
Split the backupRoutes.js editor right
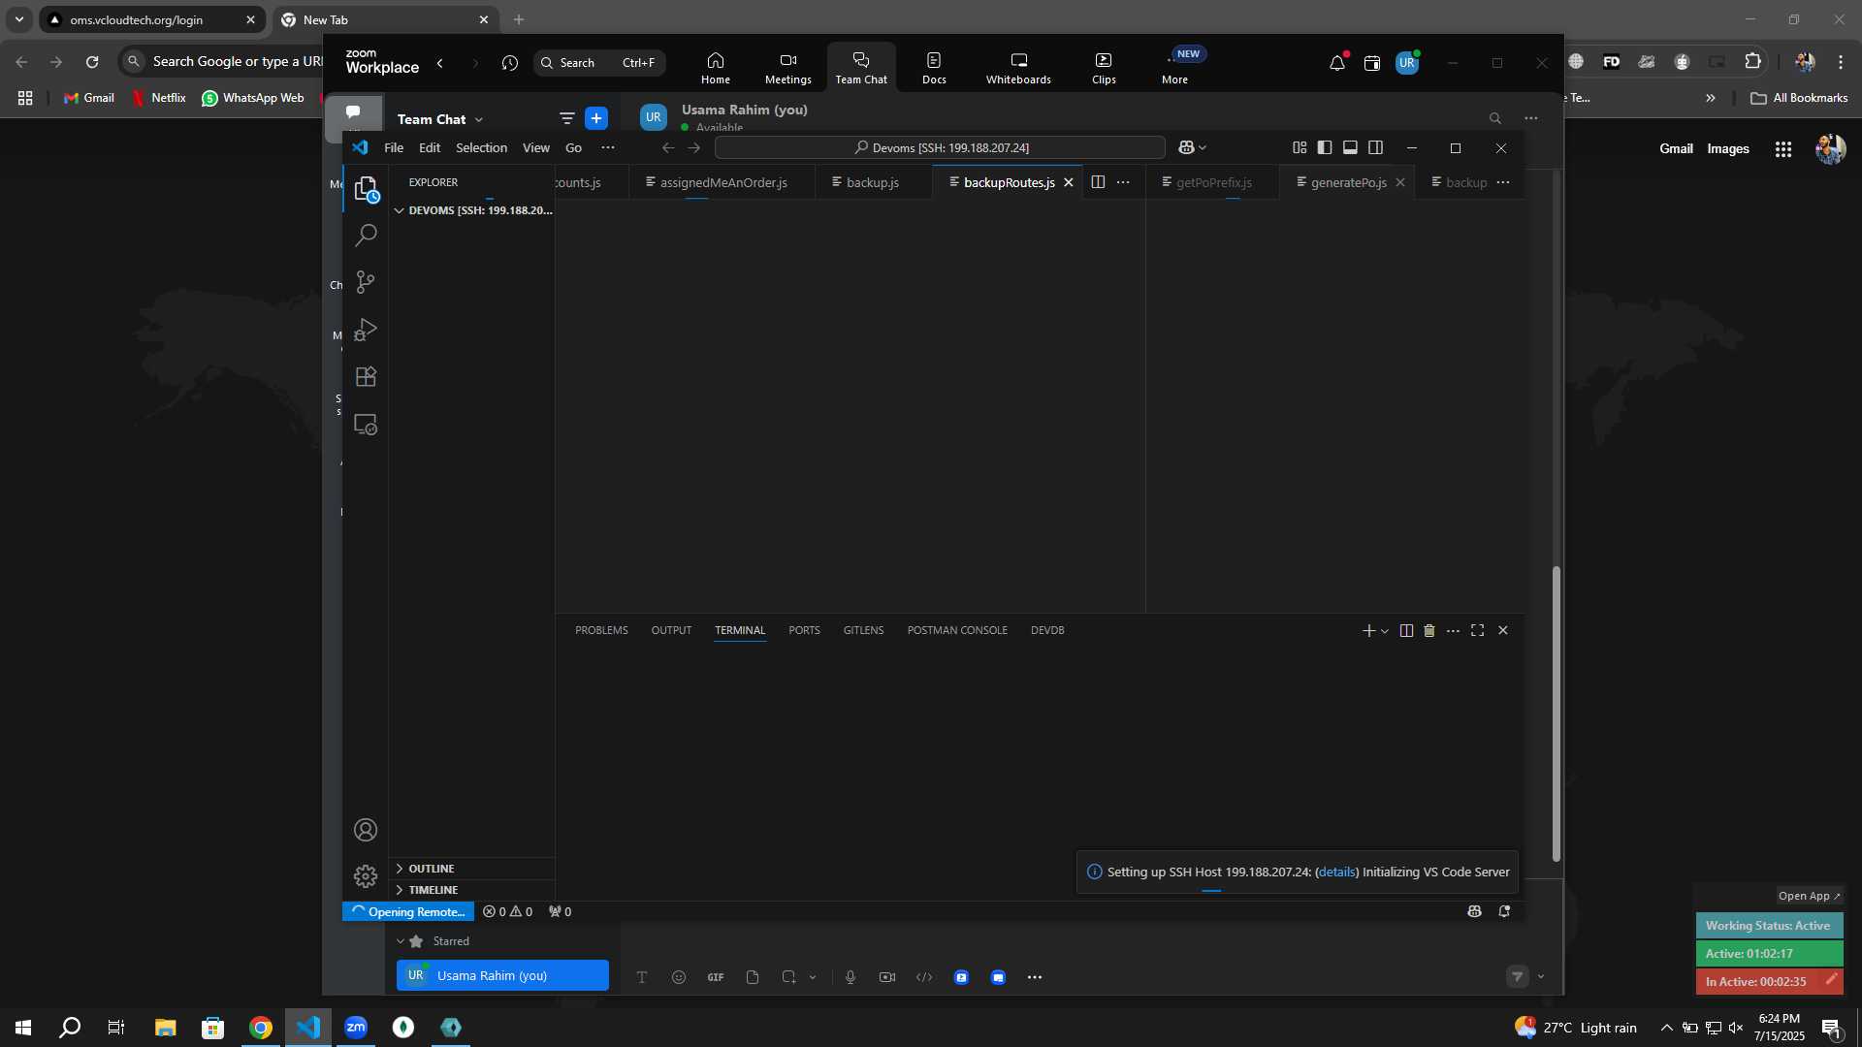[1098, 182]
